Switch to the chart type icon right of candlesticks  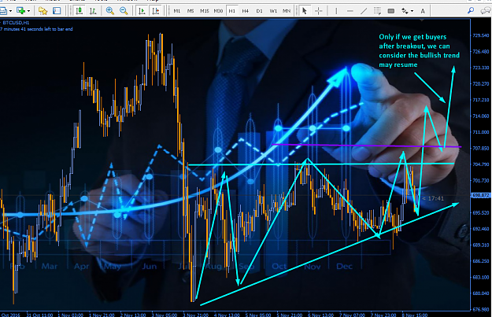[93, 11]
